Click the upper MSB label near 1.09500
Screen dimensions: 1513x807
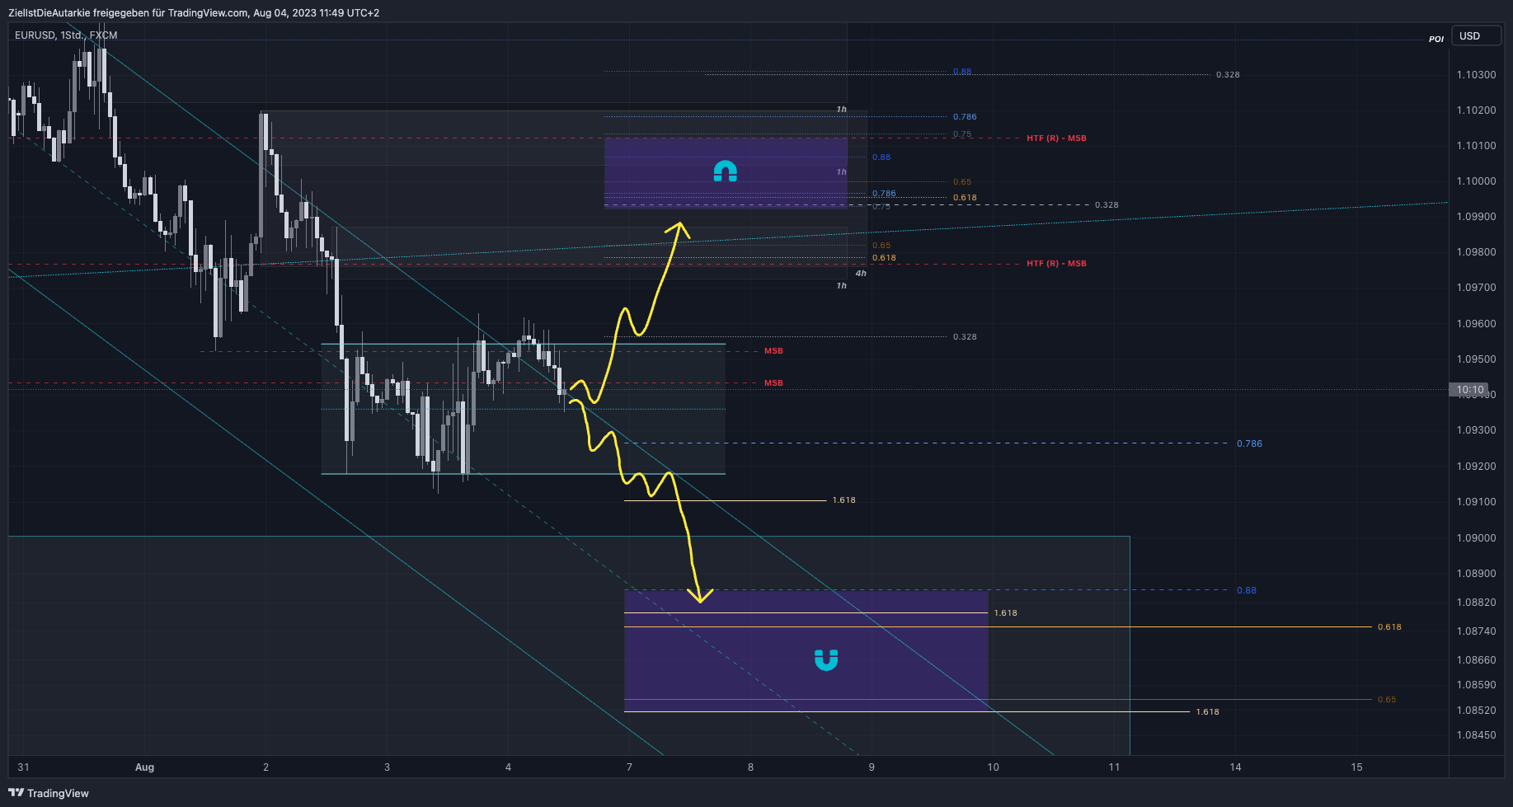[x=773, y=351]
